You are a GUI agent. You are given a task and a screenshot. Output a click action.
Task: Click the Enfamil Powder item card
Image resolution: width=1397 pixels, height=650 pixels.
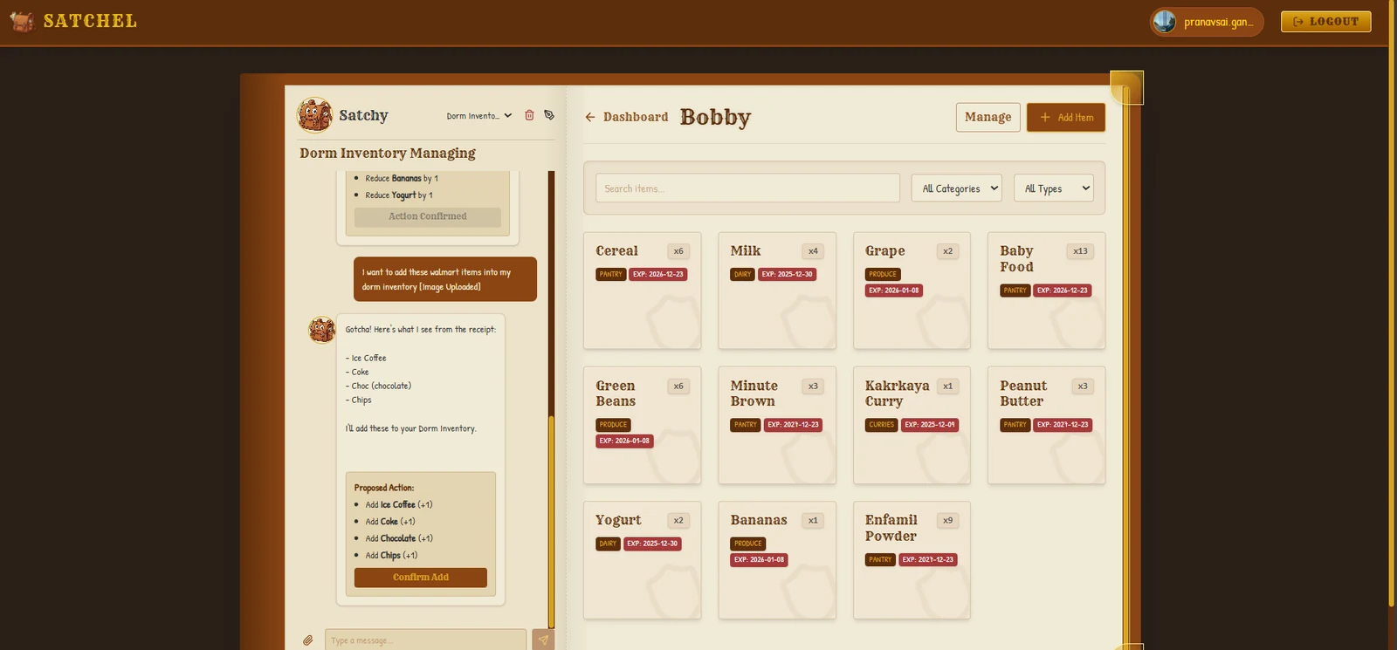[912, 560]
